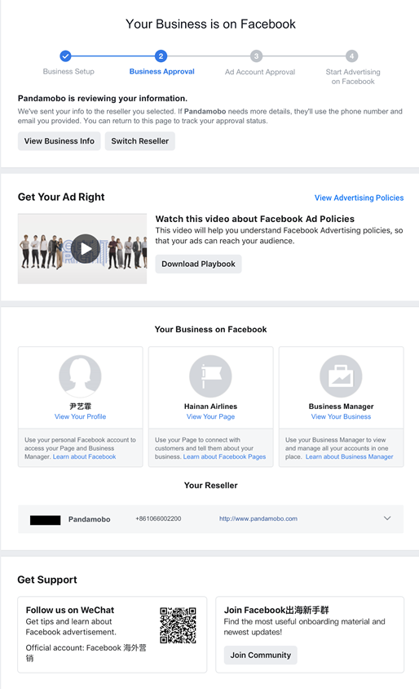The width and height of the screenshot is (419, 689).
Task: Click the 'Get Your Ad Right' heading
Action: 61,197
